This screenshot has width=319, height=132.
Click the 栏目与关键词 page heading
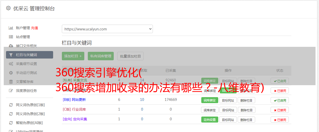pyautogui.click(x=77, y=43)
